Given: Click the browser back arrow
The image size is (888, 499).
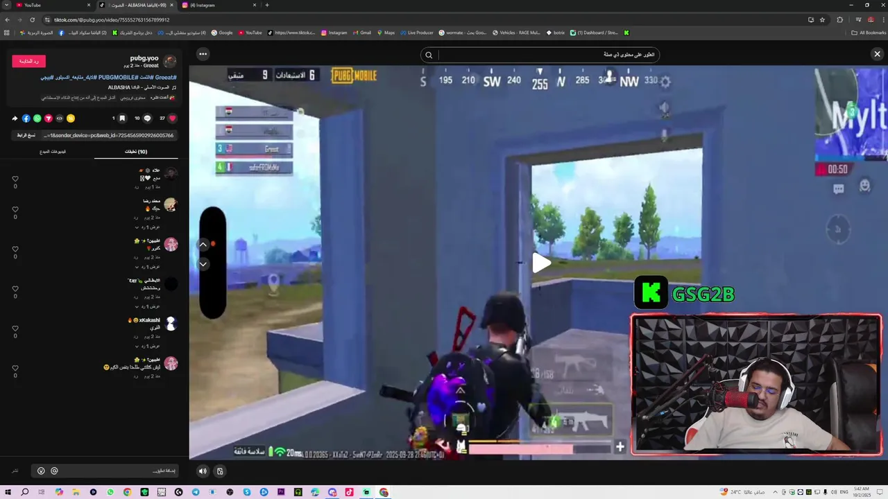Looking at the screenshot, I should coord(7,19).
